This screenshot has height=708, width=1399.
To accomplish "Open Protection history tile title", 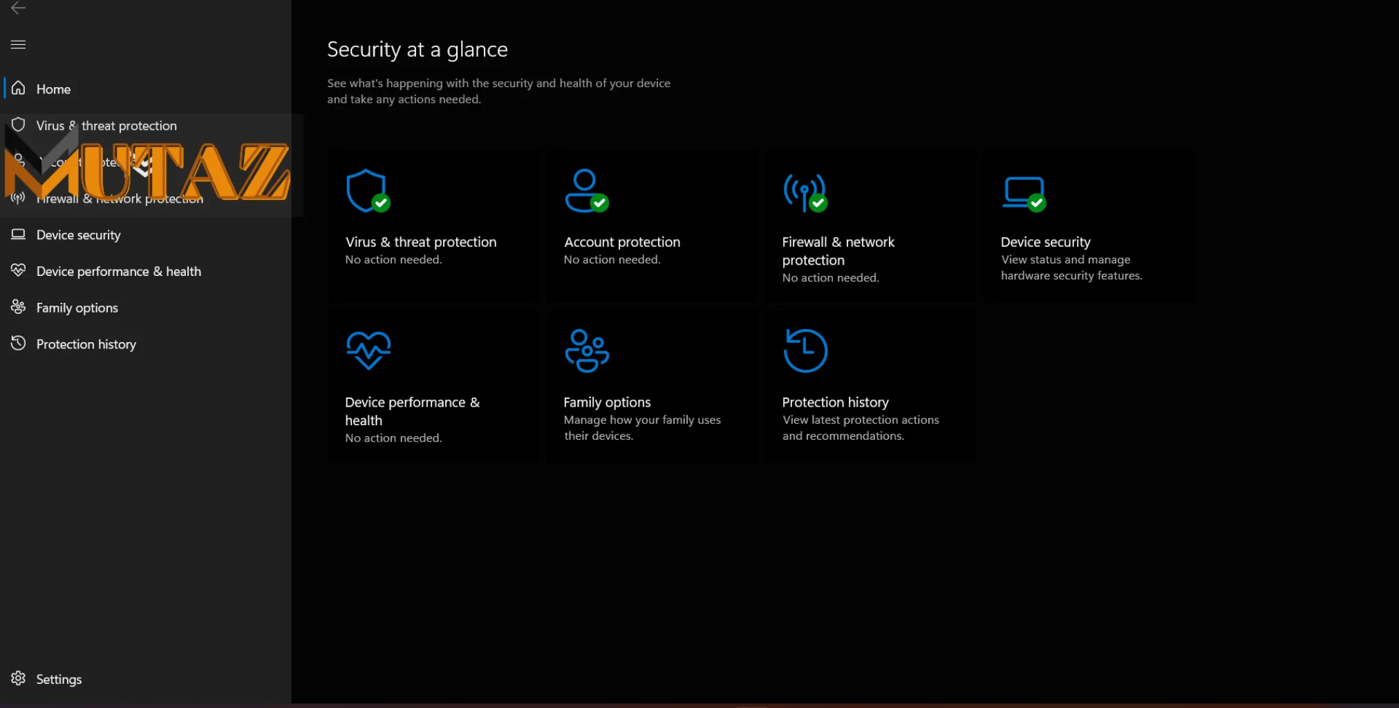I will (835, 402).
